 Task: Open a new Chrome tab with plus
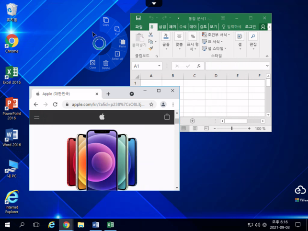108,94
